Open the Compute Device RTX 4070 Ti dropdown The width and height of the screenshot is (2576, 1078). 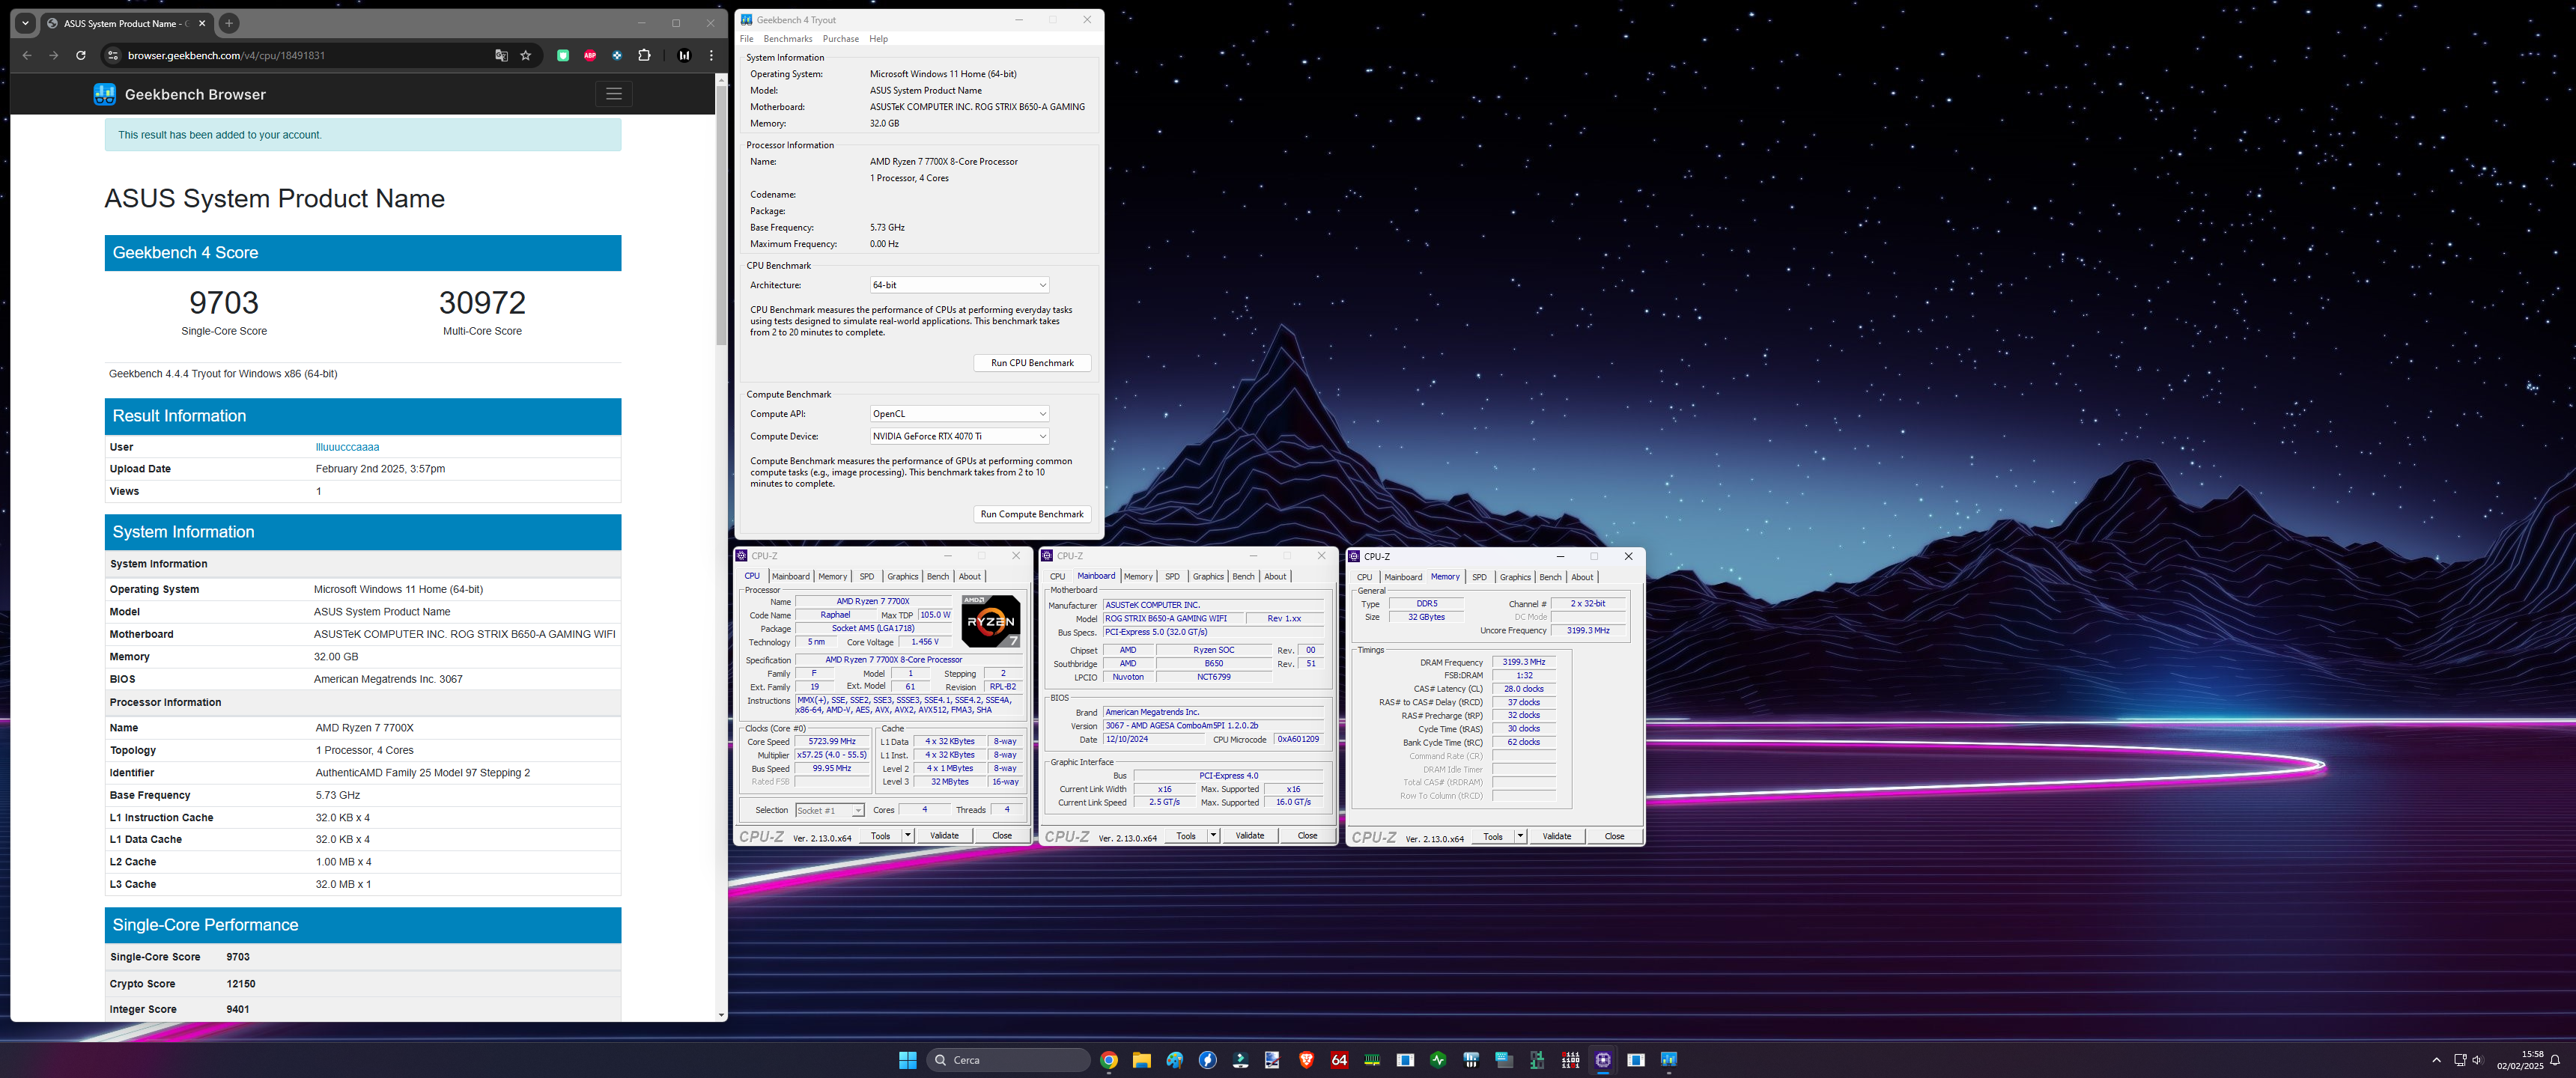point(959,436)
